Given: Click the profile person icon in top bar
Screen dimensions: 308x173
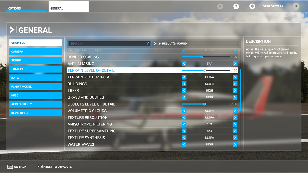Looking at the screenshot, I should [236, 6].
